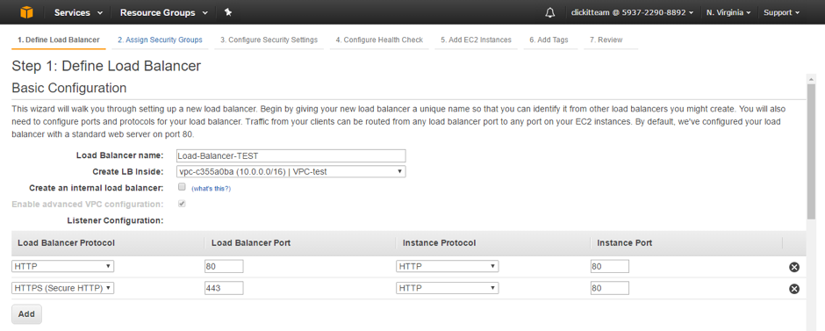Go to Configure Health Check step

click(379, 40)
